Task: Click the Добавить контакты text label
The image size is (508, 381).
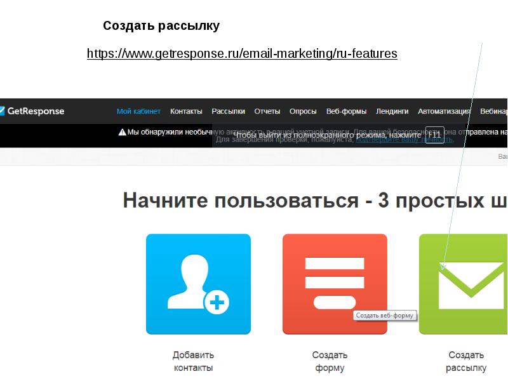Action: 193,361
